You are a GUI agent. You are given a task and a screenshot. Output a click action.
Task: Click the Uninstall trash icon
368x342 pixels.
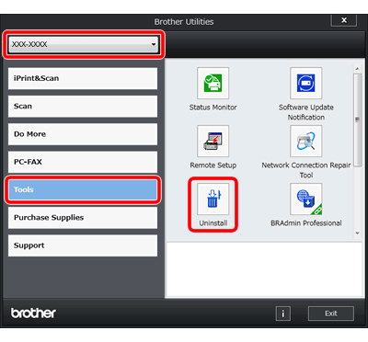[x=213, y=199]
